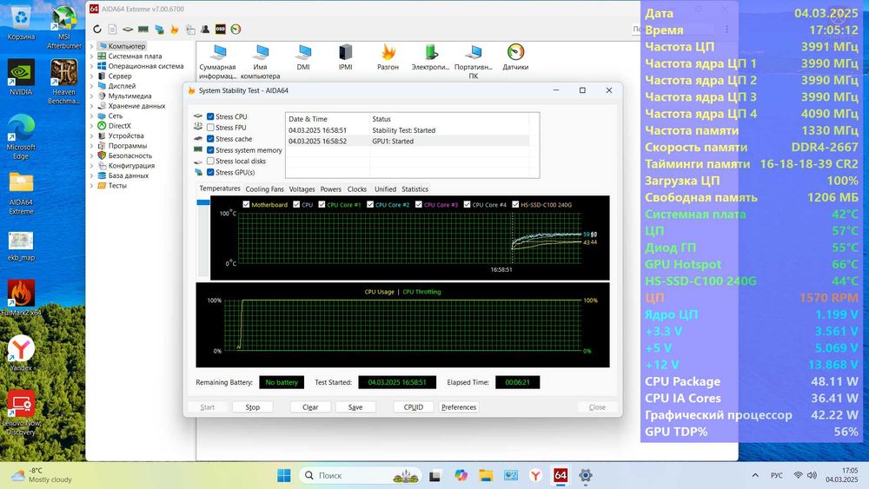Image resolution: width=869 pixels, height=489 pixels.
Task: Open the IPMI server icon
Action: pyautogui.click(x=346, y=54)
